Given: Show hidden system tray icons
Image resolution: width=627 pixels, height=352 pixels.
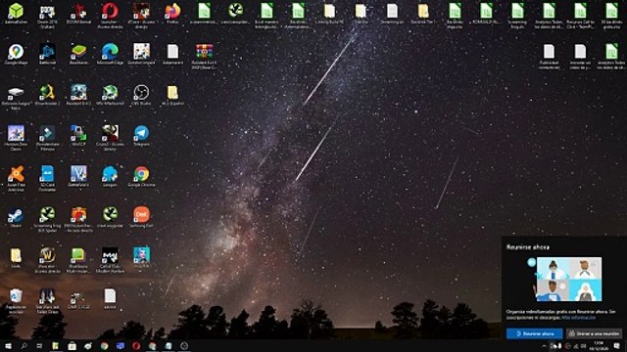Looking at the screenshot, I should point(544,346).
